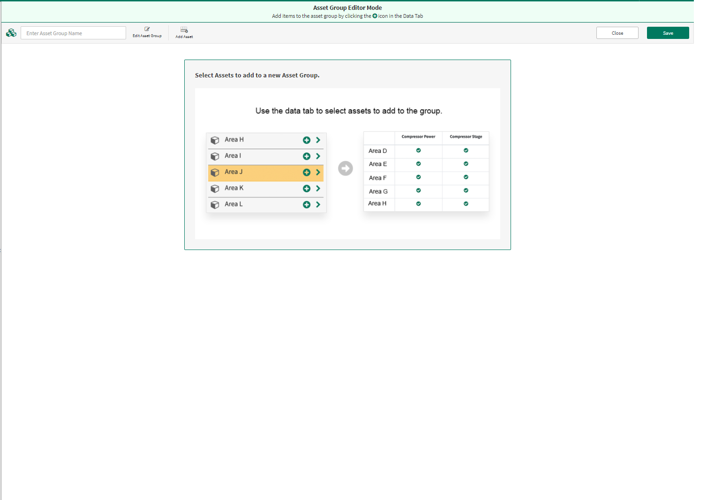Image resolution: width=707 pixels, height=500 pixels.
Task: Click the cube icon next to Area K
Action: click(x=215, y=188)
